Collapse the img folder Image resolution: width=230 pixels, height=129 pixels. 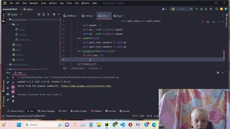(10, 24)
